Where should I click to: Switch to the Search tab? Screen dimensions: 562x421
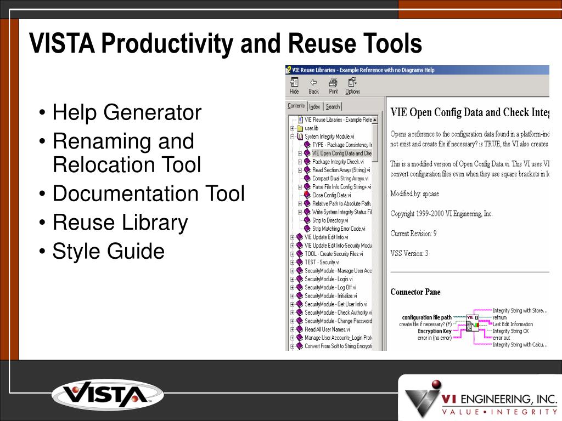point(333,107)
